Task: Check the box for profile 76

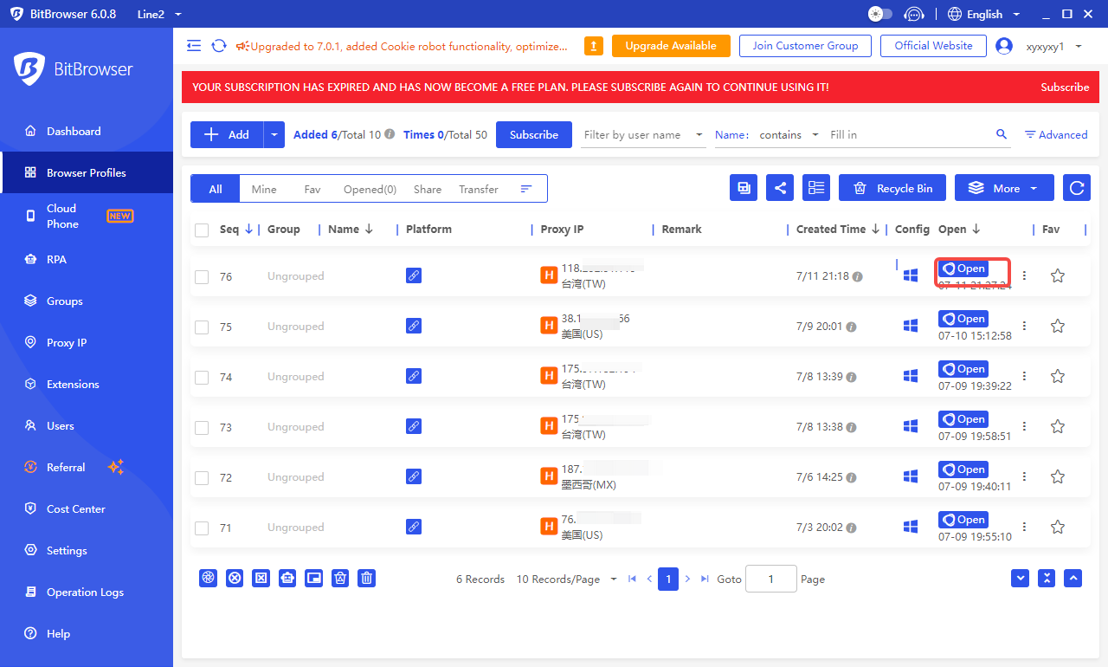Action: (x=202, y=276)
